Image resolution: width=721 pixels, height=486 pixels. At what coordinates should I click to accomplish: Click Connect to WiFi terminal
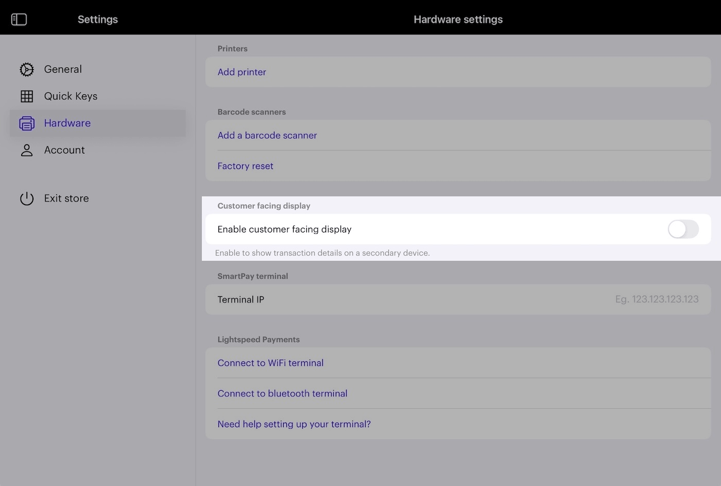[270, 363]
